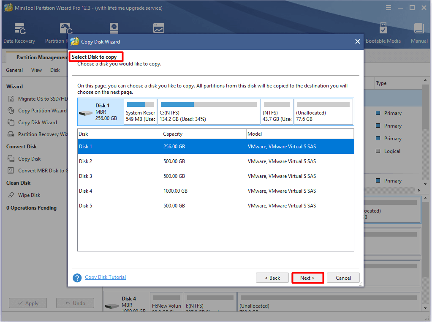Click the Model column header
This screenshot has height=322, width=432.
coord(300,134)
